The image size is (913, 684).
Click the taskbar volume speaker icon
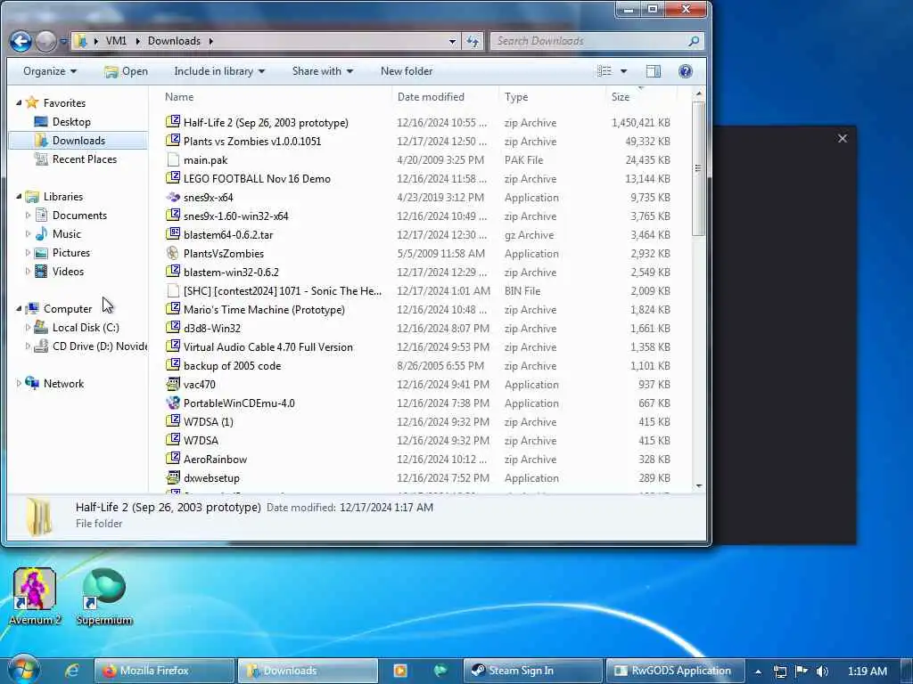pos(821,672)
